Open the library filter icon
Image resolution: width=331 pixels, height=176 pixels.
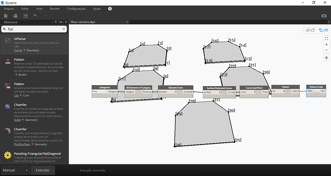coord(56,22)
